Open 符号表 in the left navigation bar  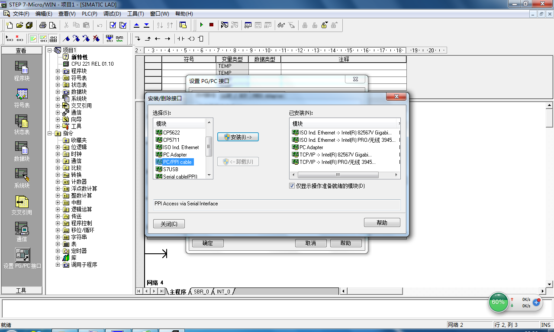[21, 98]
